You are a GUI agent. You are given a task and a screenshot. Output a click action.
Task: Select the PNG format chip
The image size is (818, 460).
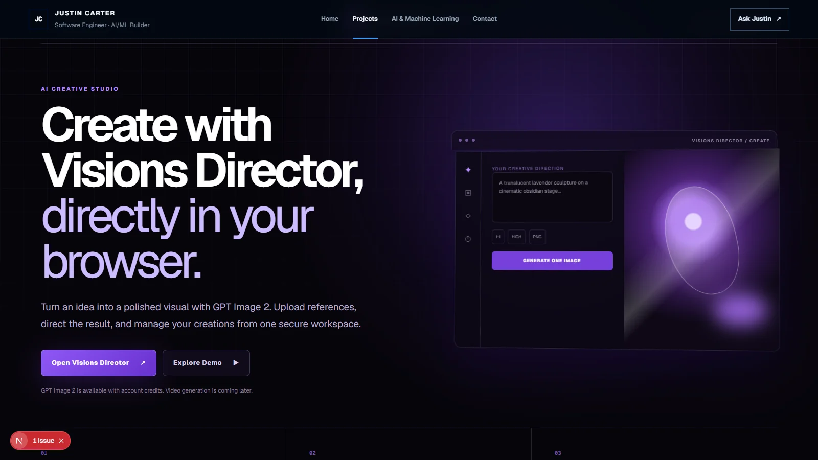click(537, 237)
